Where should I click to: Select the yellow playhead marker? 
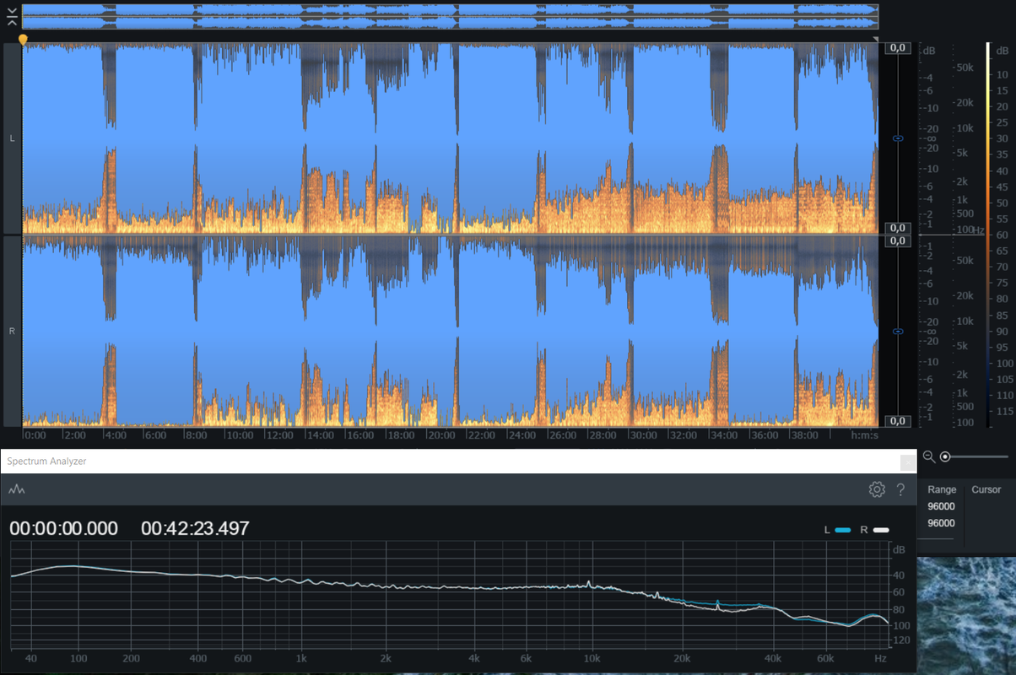[23, 40]
